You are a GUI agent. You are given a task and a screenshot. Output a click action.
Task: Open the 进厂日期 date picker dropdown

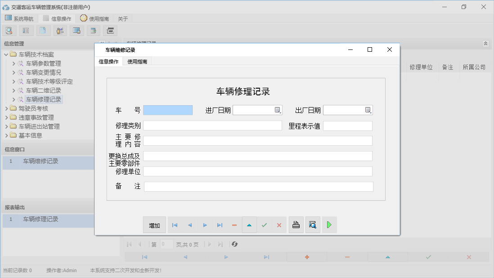click(278, 109)
